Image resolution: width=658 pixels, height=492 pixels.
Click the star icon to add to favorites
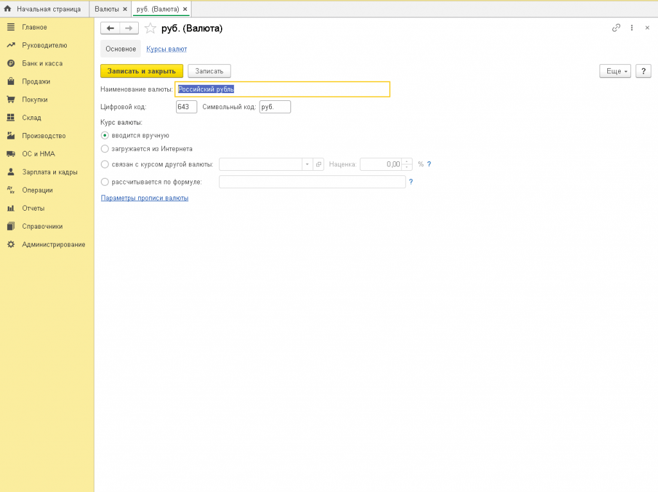(150, 28)
